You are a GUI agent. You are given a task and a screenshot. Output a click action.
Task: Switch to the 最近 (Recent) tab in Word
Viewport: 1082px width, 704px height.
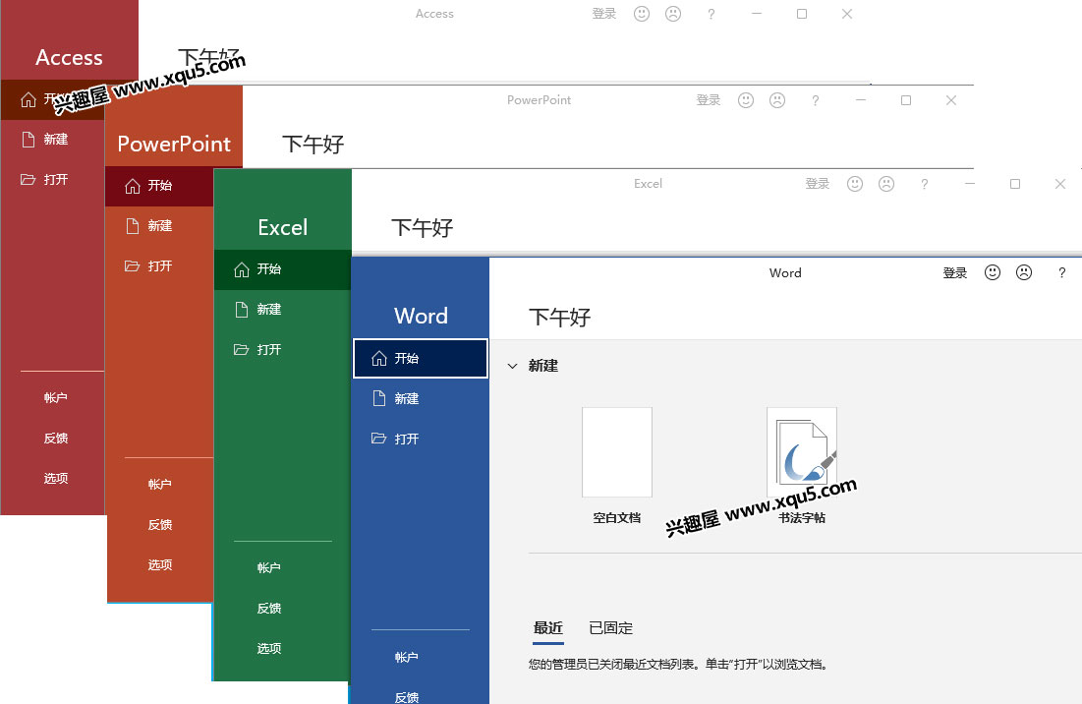point(548,628)
